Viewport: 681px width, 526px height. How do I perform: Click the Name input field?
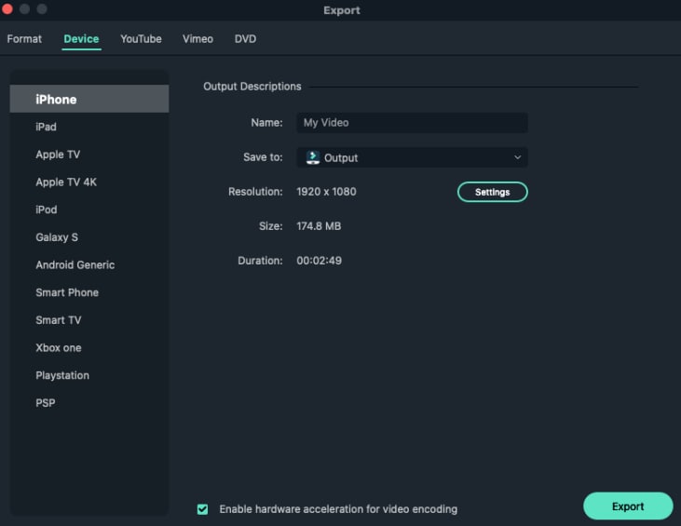coord(412,123)
